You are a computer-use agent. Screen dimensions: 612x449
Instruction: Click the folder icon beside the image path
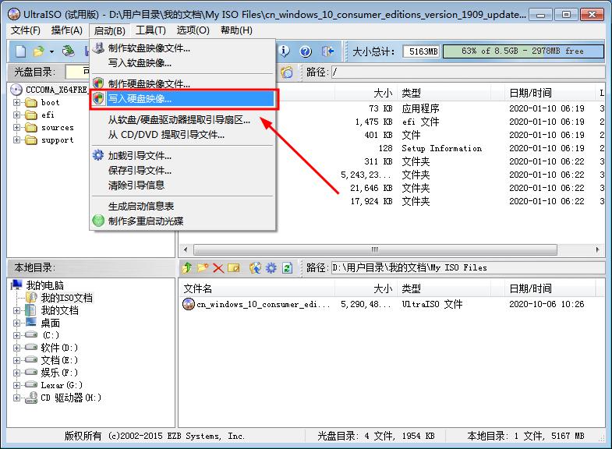coord(286,72)
